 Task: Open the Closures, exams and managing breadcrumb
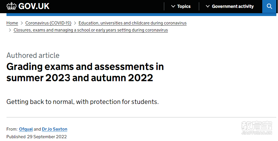(x=91, y=30)
